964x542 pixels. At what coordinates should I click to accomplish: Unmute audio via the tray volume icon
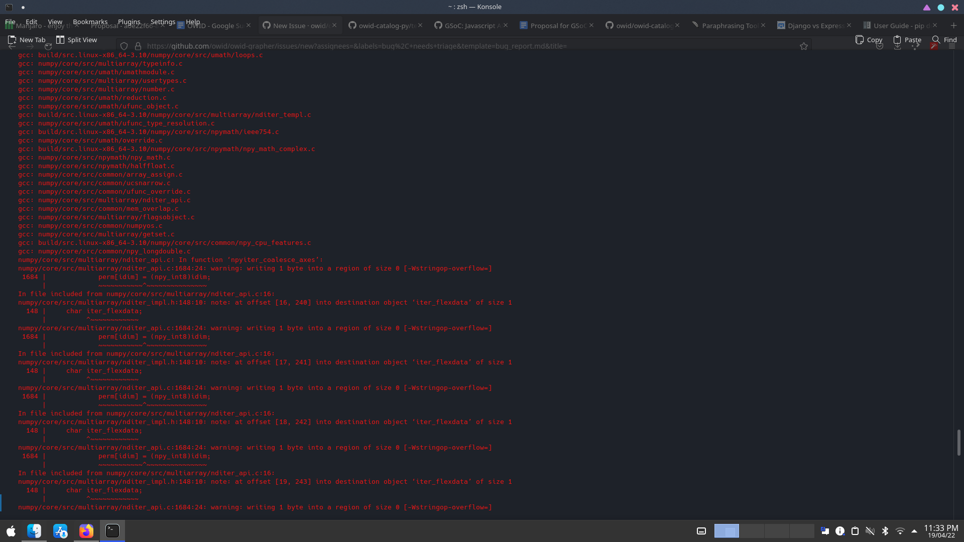[870, 530]
